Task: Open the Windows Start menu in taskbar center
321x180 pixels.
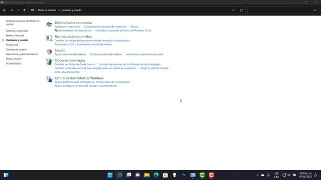Action: (x=110, y=175)
